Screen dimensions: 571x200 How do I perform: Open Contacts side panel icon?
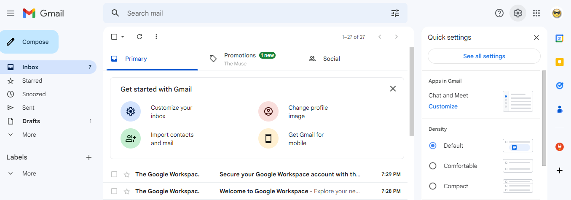tap(560, 109)
